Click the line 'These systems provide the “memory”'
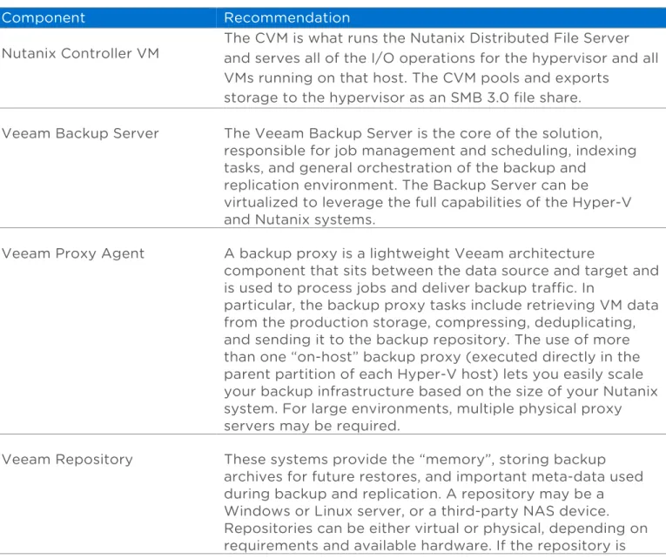The height and width of the screenshot is (559, 666). 414,460
